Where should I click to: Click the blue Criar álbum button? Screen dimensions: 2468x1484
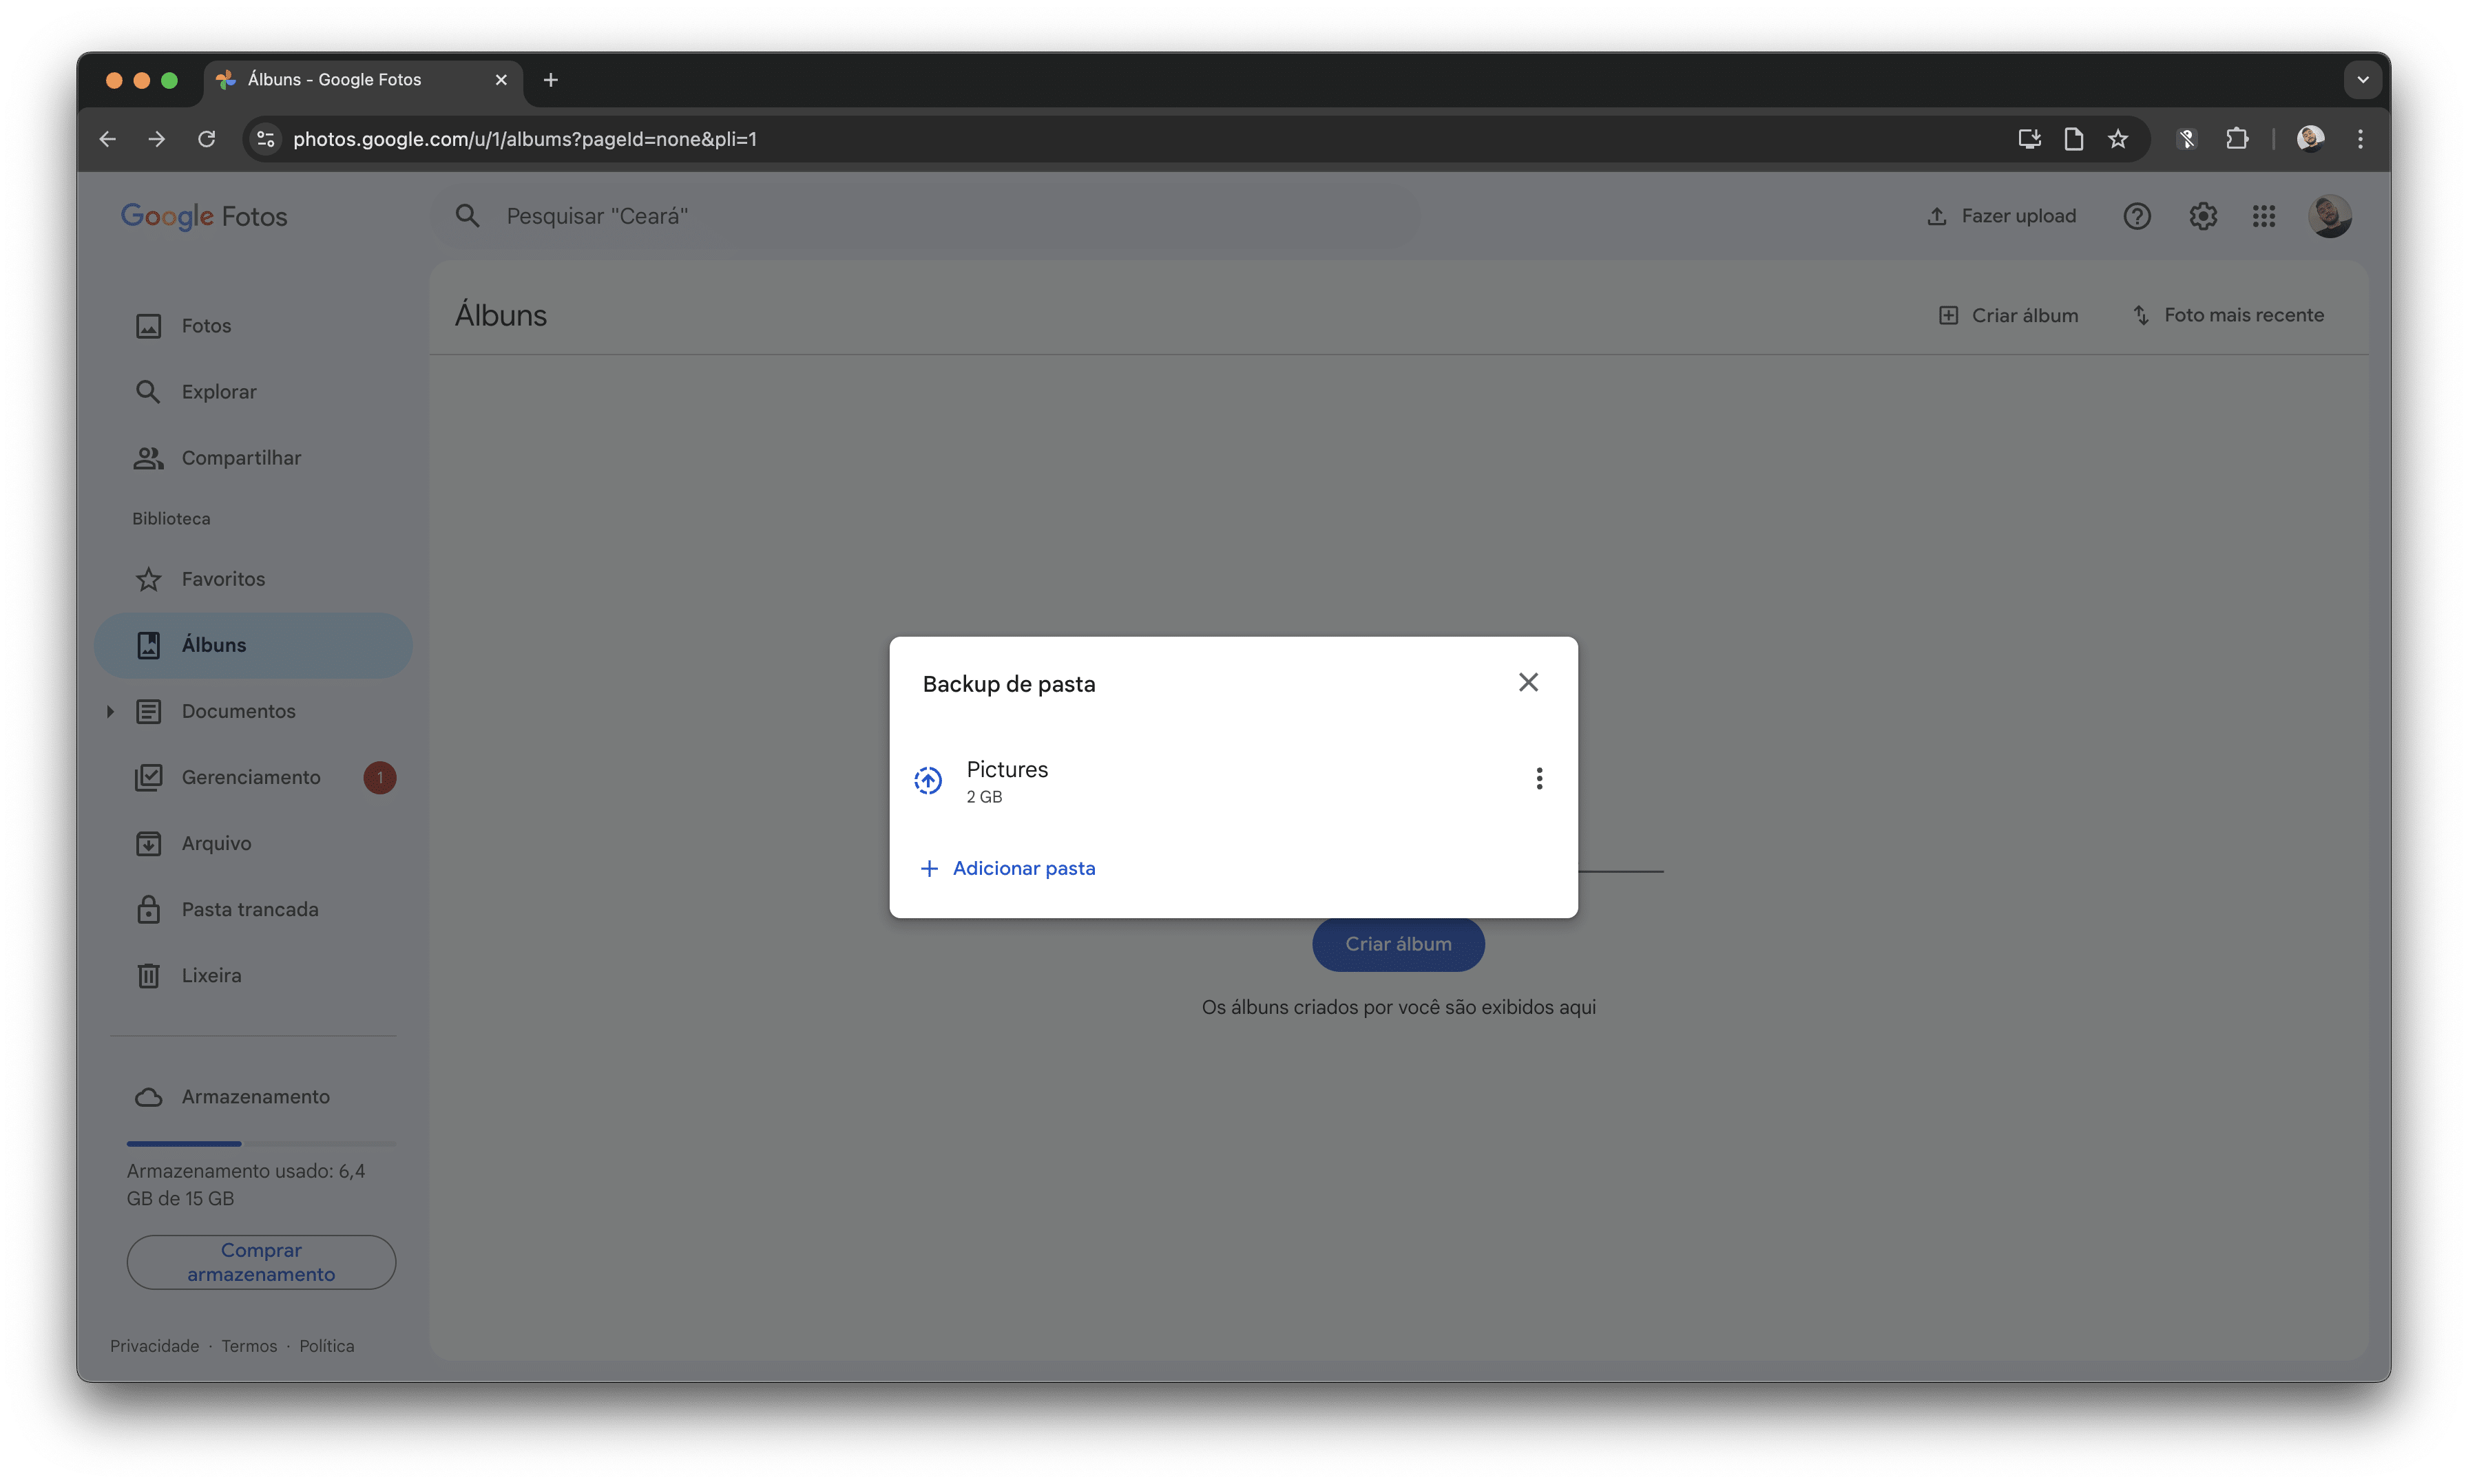[x=1398, y=944]
